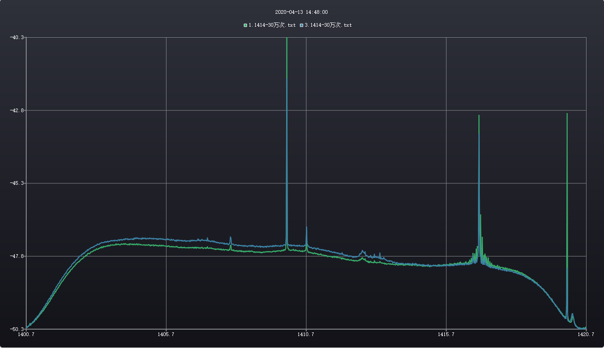Click the -42.8 y-axis label
The width and height of the screenshot is (604, 348).
pos(17,110)
